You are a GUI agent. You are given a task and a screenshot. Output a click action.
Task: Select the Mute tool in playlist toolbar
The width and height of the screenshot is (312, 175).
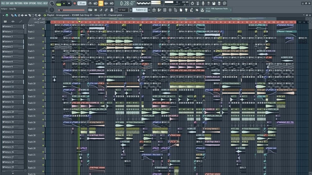coord(22,15)
